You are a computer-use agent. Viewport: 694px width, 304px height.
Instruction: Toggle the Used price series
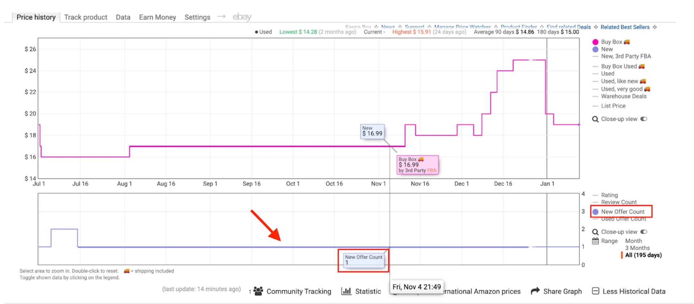click(x=607, y=73)
